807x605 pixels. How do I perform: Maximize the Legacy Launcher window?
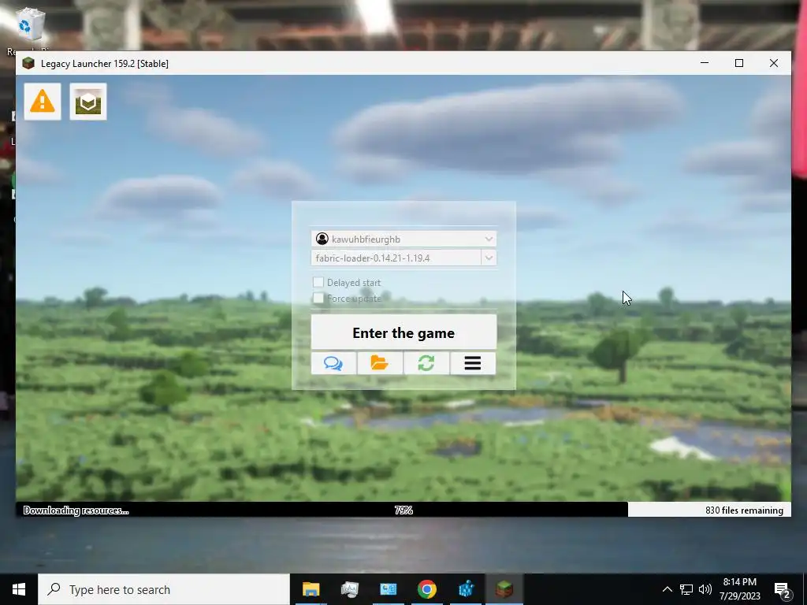pos(739,63)
